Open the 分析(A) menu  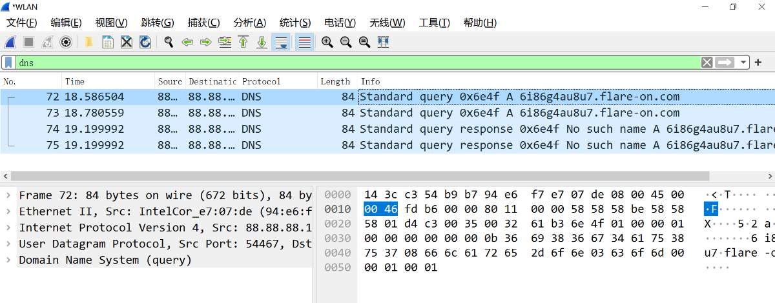(x=250, y=23)
